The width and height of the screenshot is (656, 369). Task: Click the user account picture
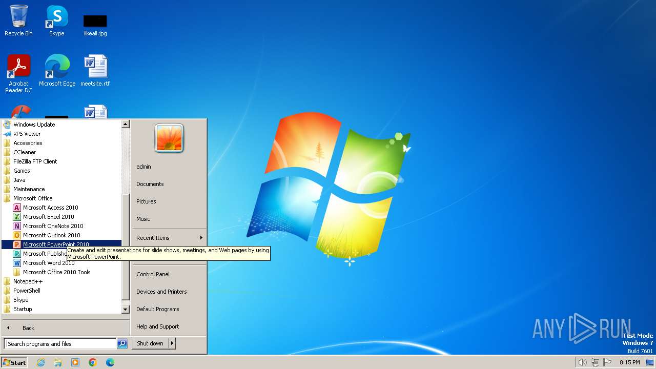coord(169,138)
